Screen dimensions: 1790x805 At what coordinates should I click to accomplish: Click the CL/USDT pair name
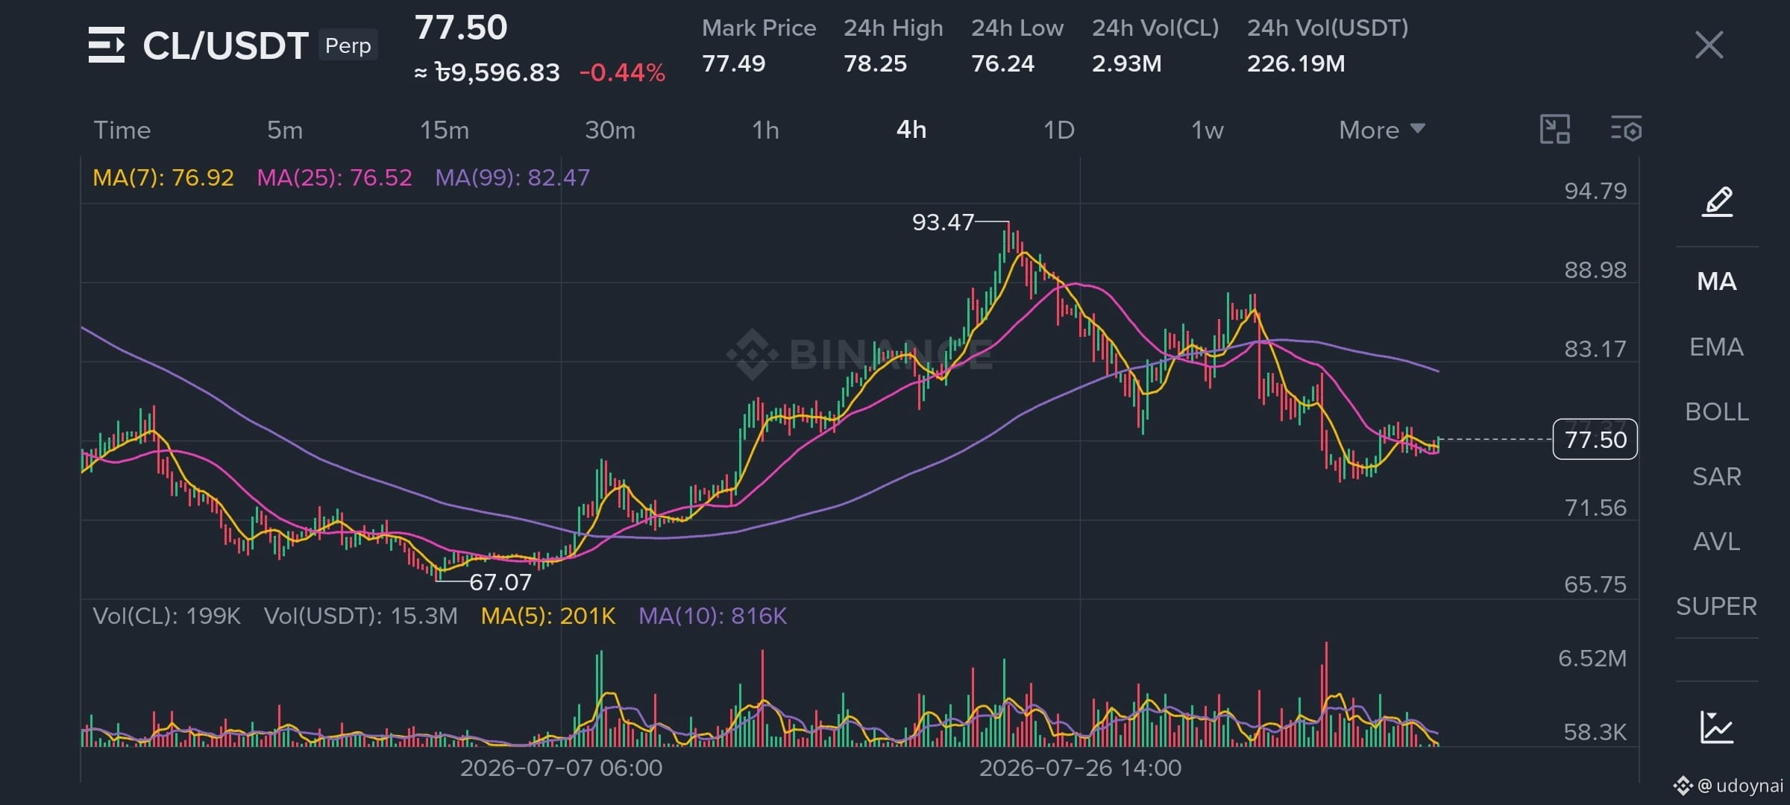pyautogui.click(x=225, y=45)
